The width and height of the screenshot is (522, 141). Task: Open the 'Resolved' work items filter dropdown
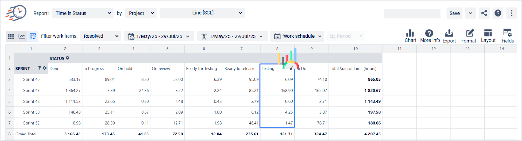pos(101,36)
